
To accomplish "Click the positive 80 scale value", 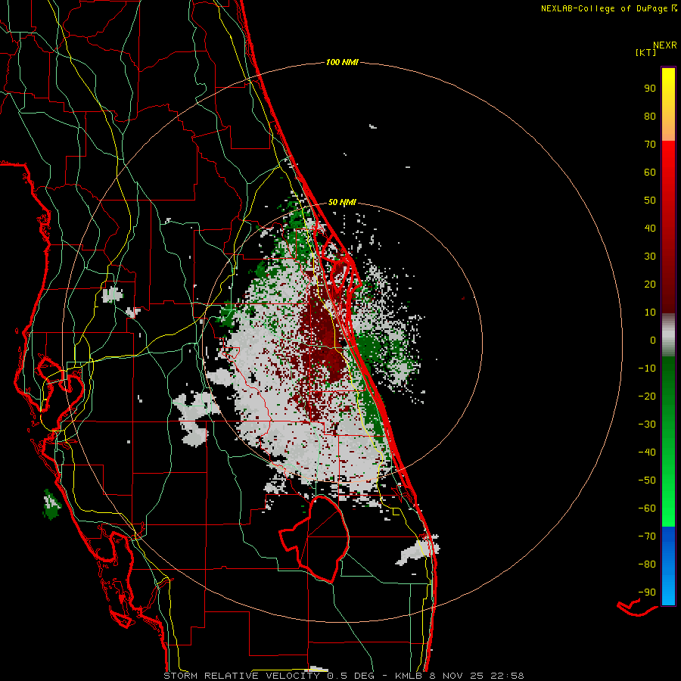I will (650, 116).
